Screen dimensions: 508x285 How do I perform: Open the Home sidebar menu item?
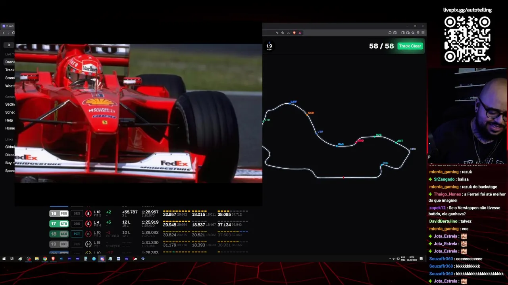(x=10, y=128)
